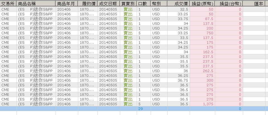This screenshot has width=268, height=115.
Task: Click the 商品名稱 column header
Action: [x=36, y=4]
